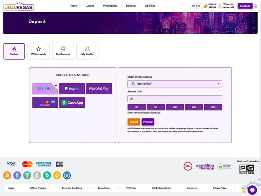The width and height of the screenshot is (261, 196).
Task: Click the Ethereum icon in footer
Action: pyautogui.click(x=17, y=175)
